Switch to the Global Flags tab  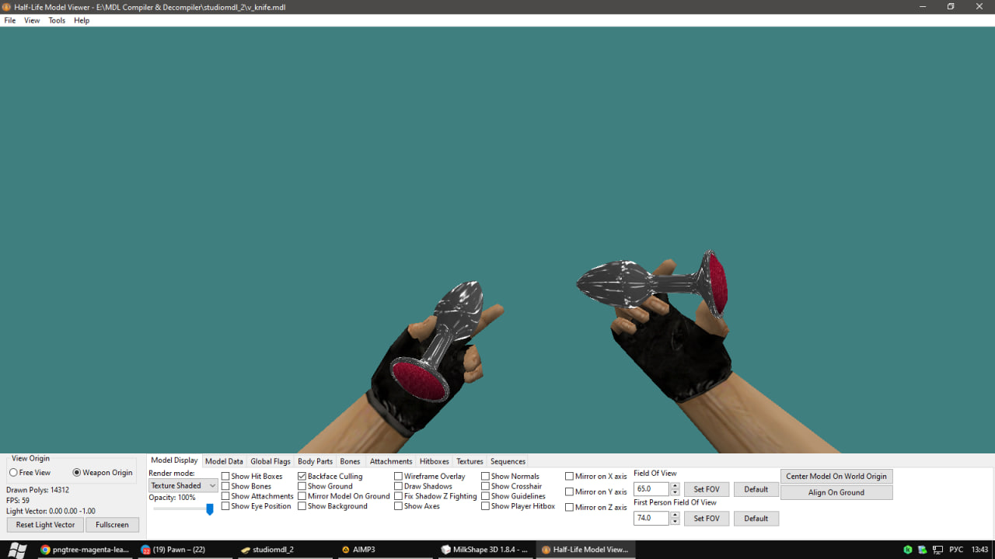[x=271, y=461]
